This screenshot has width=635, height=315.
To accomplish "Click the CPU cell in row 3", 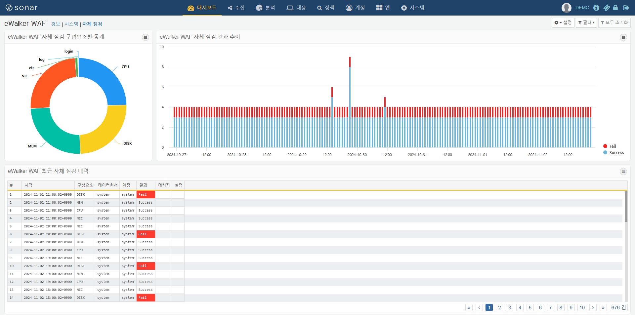I will point(85,210).
